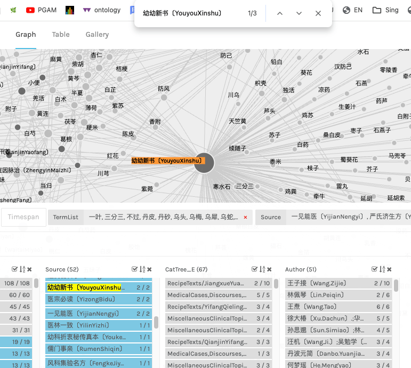Sort the CatTree_E facet entries

[x=262, y=270]
